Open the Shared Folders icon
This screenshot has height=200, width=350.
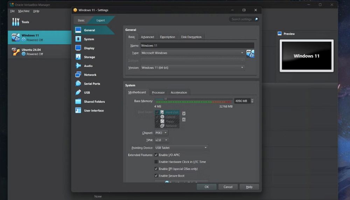coord(78,101)
